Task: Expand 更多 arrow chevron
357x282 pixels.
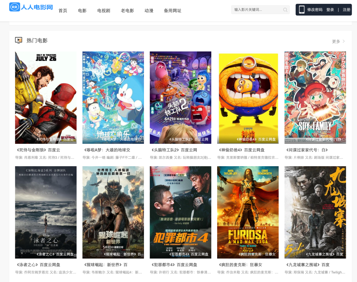Action: pos(344,41)
